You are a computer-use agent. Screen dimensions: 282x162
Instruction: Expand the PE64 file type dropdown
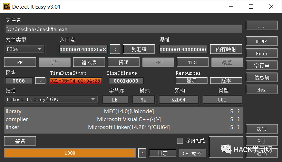(25, 49)
